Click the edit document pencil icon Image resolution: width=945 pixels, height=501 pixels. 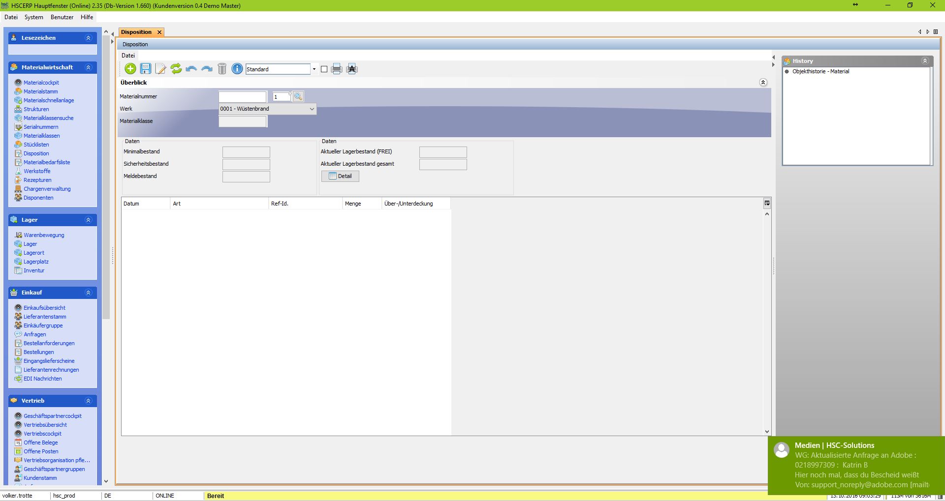pos(160,69)
